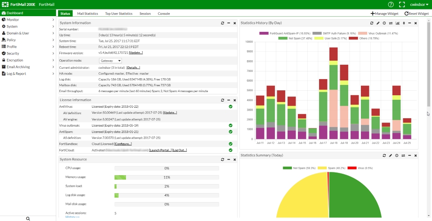Screen dimensions: 432x221
Task: Click Update link next to Firmware version
Action: pos(135,53)
